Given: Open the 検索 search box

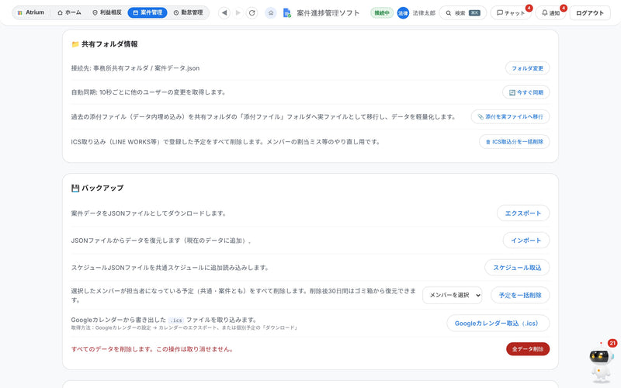Looking at the screenshot, I should (x=463, y=13).
